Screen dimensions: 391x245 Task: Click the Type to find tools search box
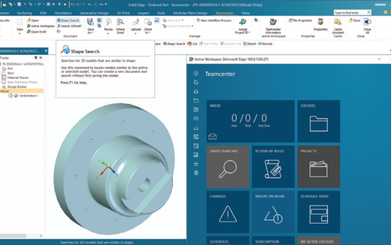tap(353, 12)
